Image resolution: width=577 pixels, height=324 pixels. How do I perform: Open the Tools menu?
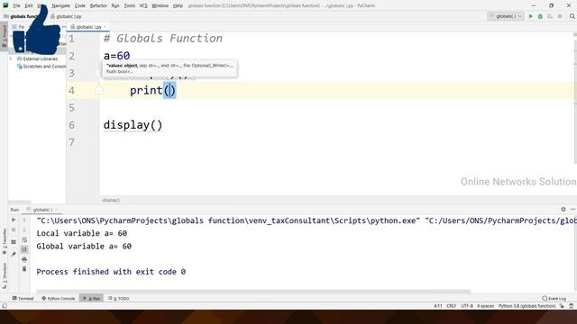(x=129, y=5)
